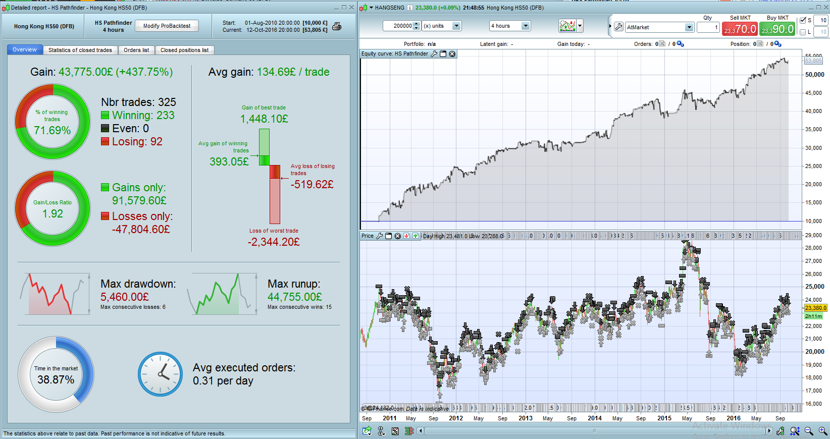Click the 200000 units stepper arrows
The height and width of the screenshot is (439, 830).
click(417, 26)
